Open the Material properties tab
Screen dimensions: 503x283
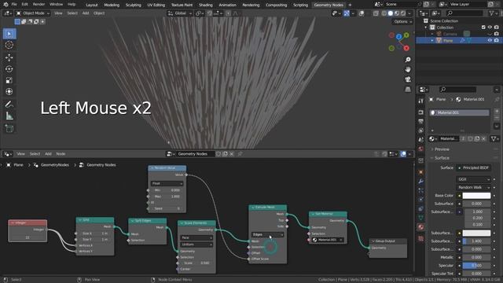pos(421,227)
